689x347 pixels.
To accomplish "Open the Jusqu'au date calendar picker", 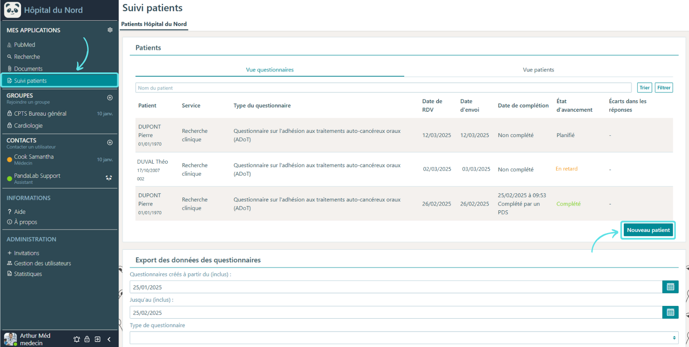I will click(x=670, y=312).
